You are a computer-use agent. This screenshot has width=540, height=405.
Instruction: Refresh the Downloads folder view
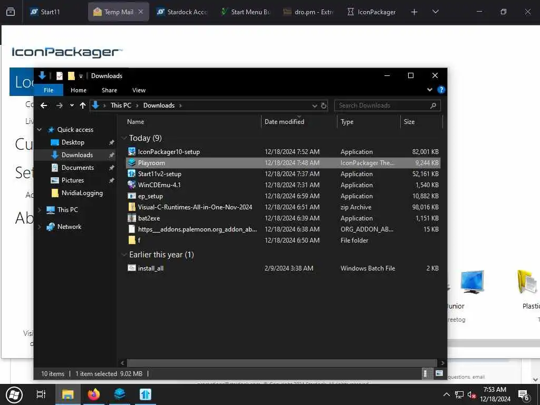324,105
